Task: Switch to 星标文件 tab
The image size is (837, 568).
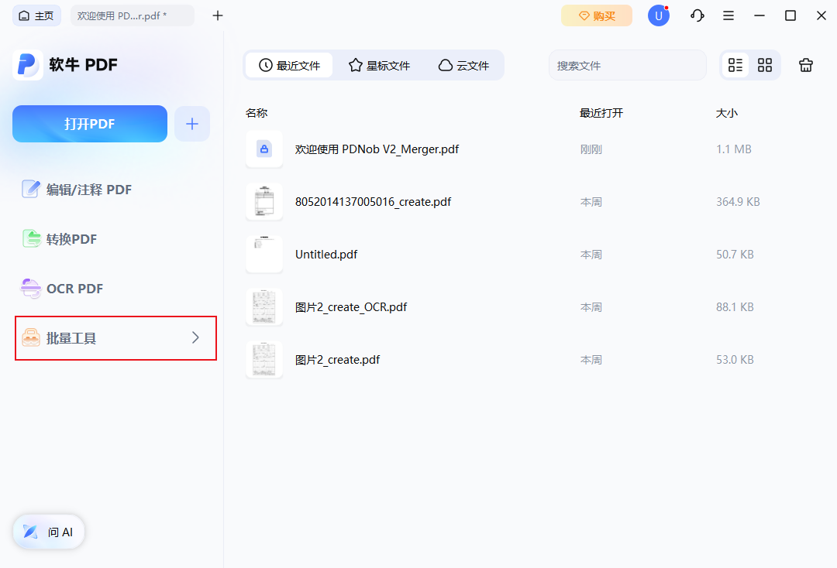Action: point(379,65)
